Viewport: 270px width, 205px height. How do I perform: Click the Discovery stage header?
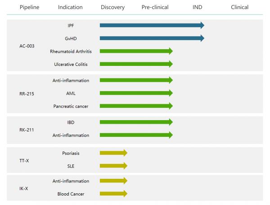point(112,7)
